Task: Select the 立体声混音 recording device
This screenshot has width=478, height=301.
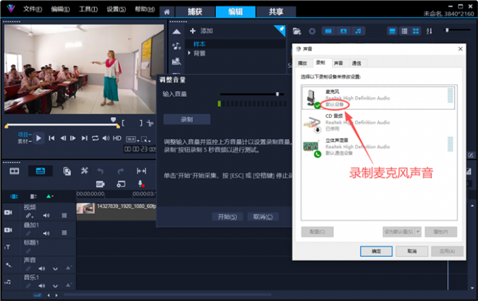Action: 378,147
